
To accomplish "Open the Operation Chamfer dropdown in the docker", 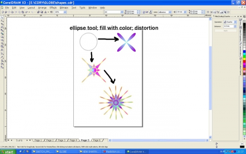I will point(235,22).
